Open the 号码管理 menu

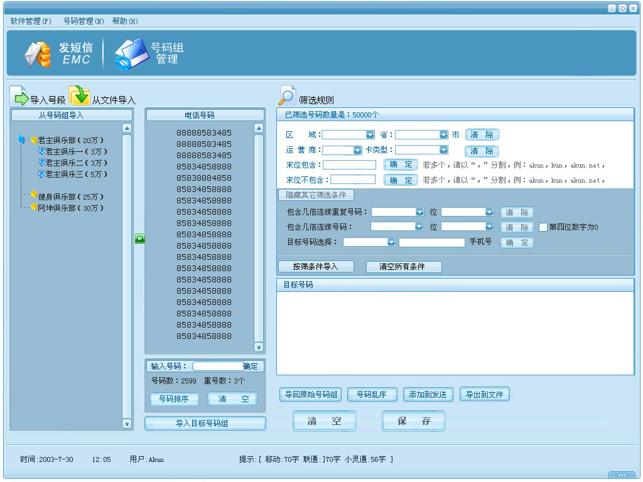pyautogui.click(x=82, y=21)
